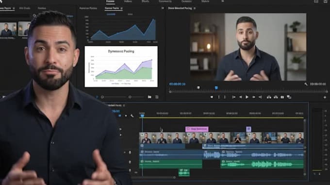The height and width of the screenshot is (185, 330).
Task: Click the add marker dot in timeline header
Action: click(126, 116)
